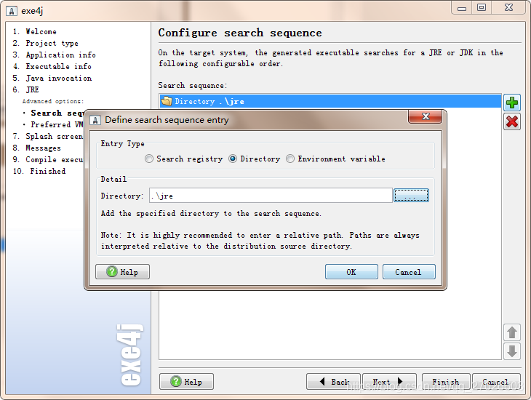Close the exe4j main window
This screenshot has height=400, width=531.
pos(508,7)
